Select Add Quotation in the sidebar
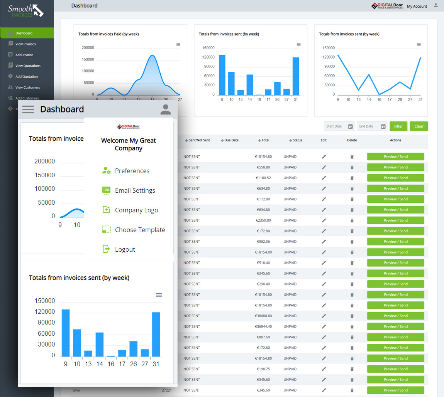Image resolution: width=444 pixels, height=397 pixels. [26, 76]
